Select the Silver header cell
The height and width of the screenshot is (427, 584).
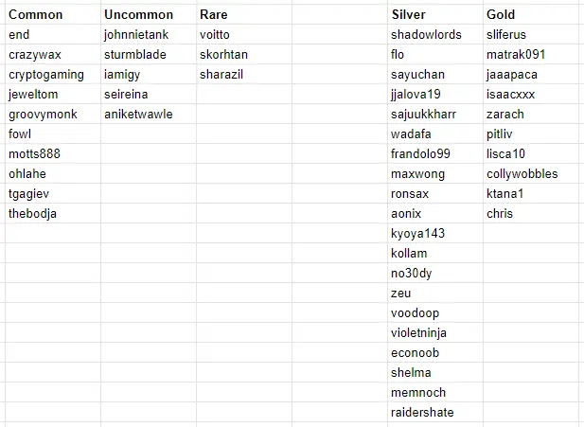tap(435, 14)
